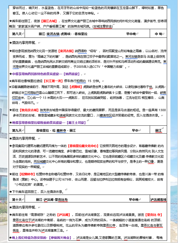Click the route 丽江-束河古镇-虎跳峡- -香格里拉
Viewport: 178px width, 243px height.
[x=63, y=34]
